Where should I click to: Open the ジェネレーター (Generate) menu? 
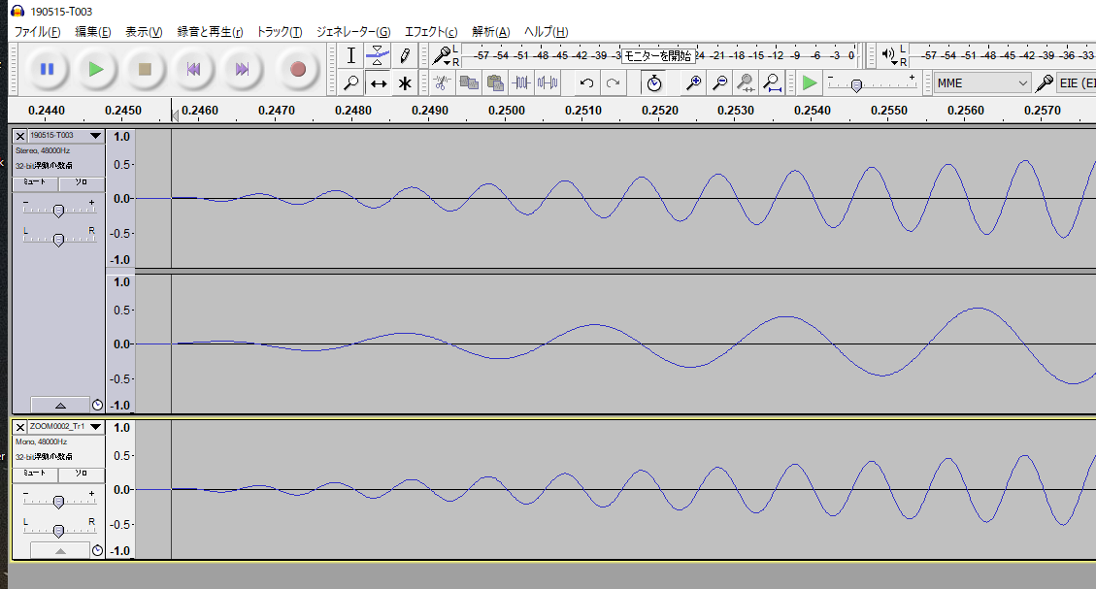click(x=352, y=32)
